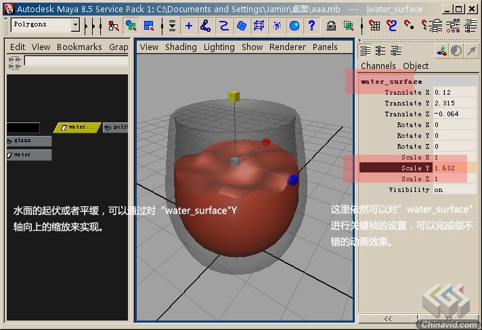Select the water node
The width and height of the screenshot is (482, 330).
[29, 155]
